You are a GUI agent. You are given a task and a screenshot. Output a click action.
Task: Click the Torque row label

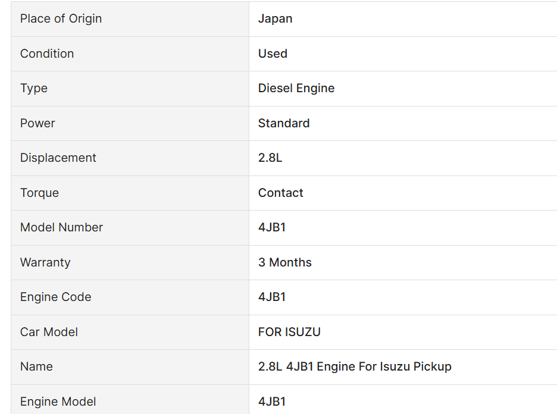point(39,193)
